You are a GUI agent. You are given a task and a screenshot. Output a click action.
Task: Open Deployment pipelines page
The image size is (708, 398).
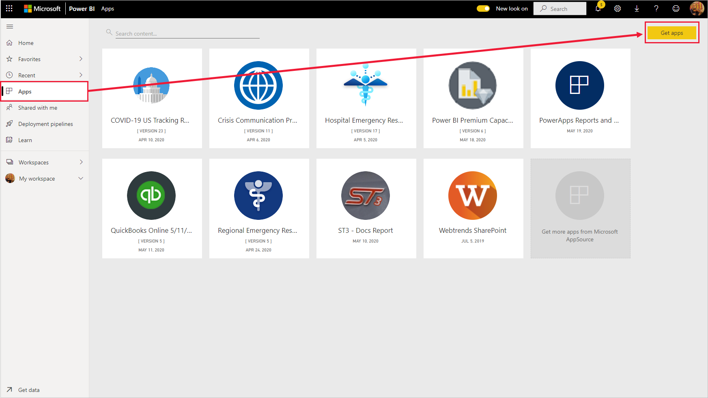click(x=45, y=124)
